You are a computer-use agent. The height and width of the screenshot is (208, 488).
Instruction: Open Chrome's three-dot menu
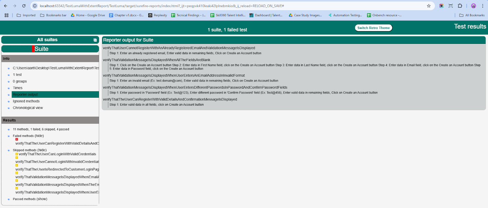[x=483, y=6]
